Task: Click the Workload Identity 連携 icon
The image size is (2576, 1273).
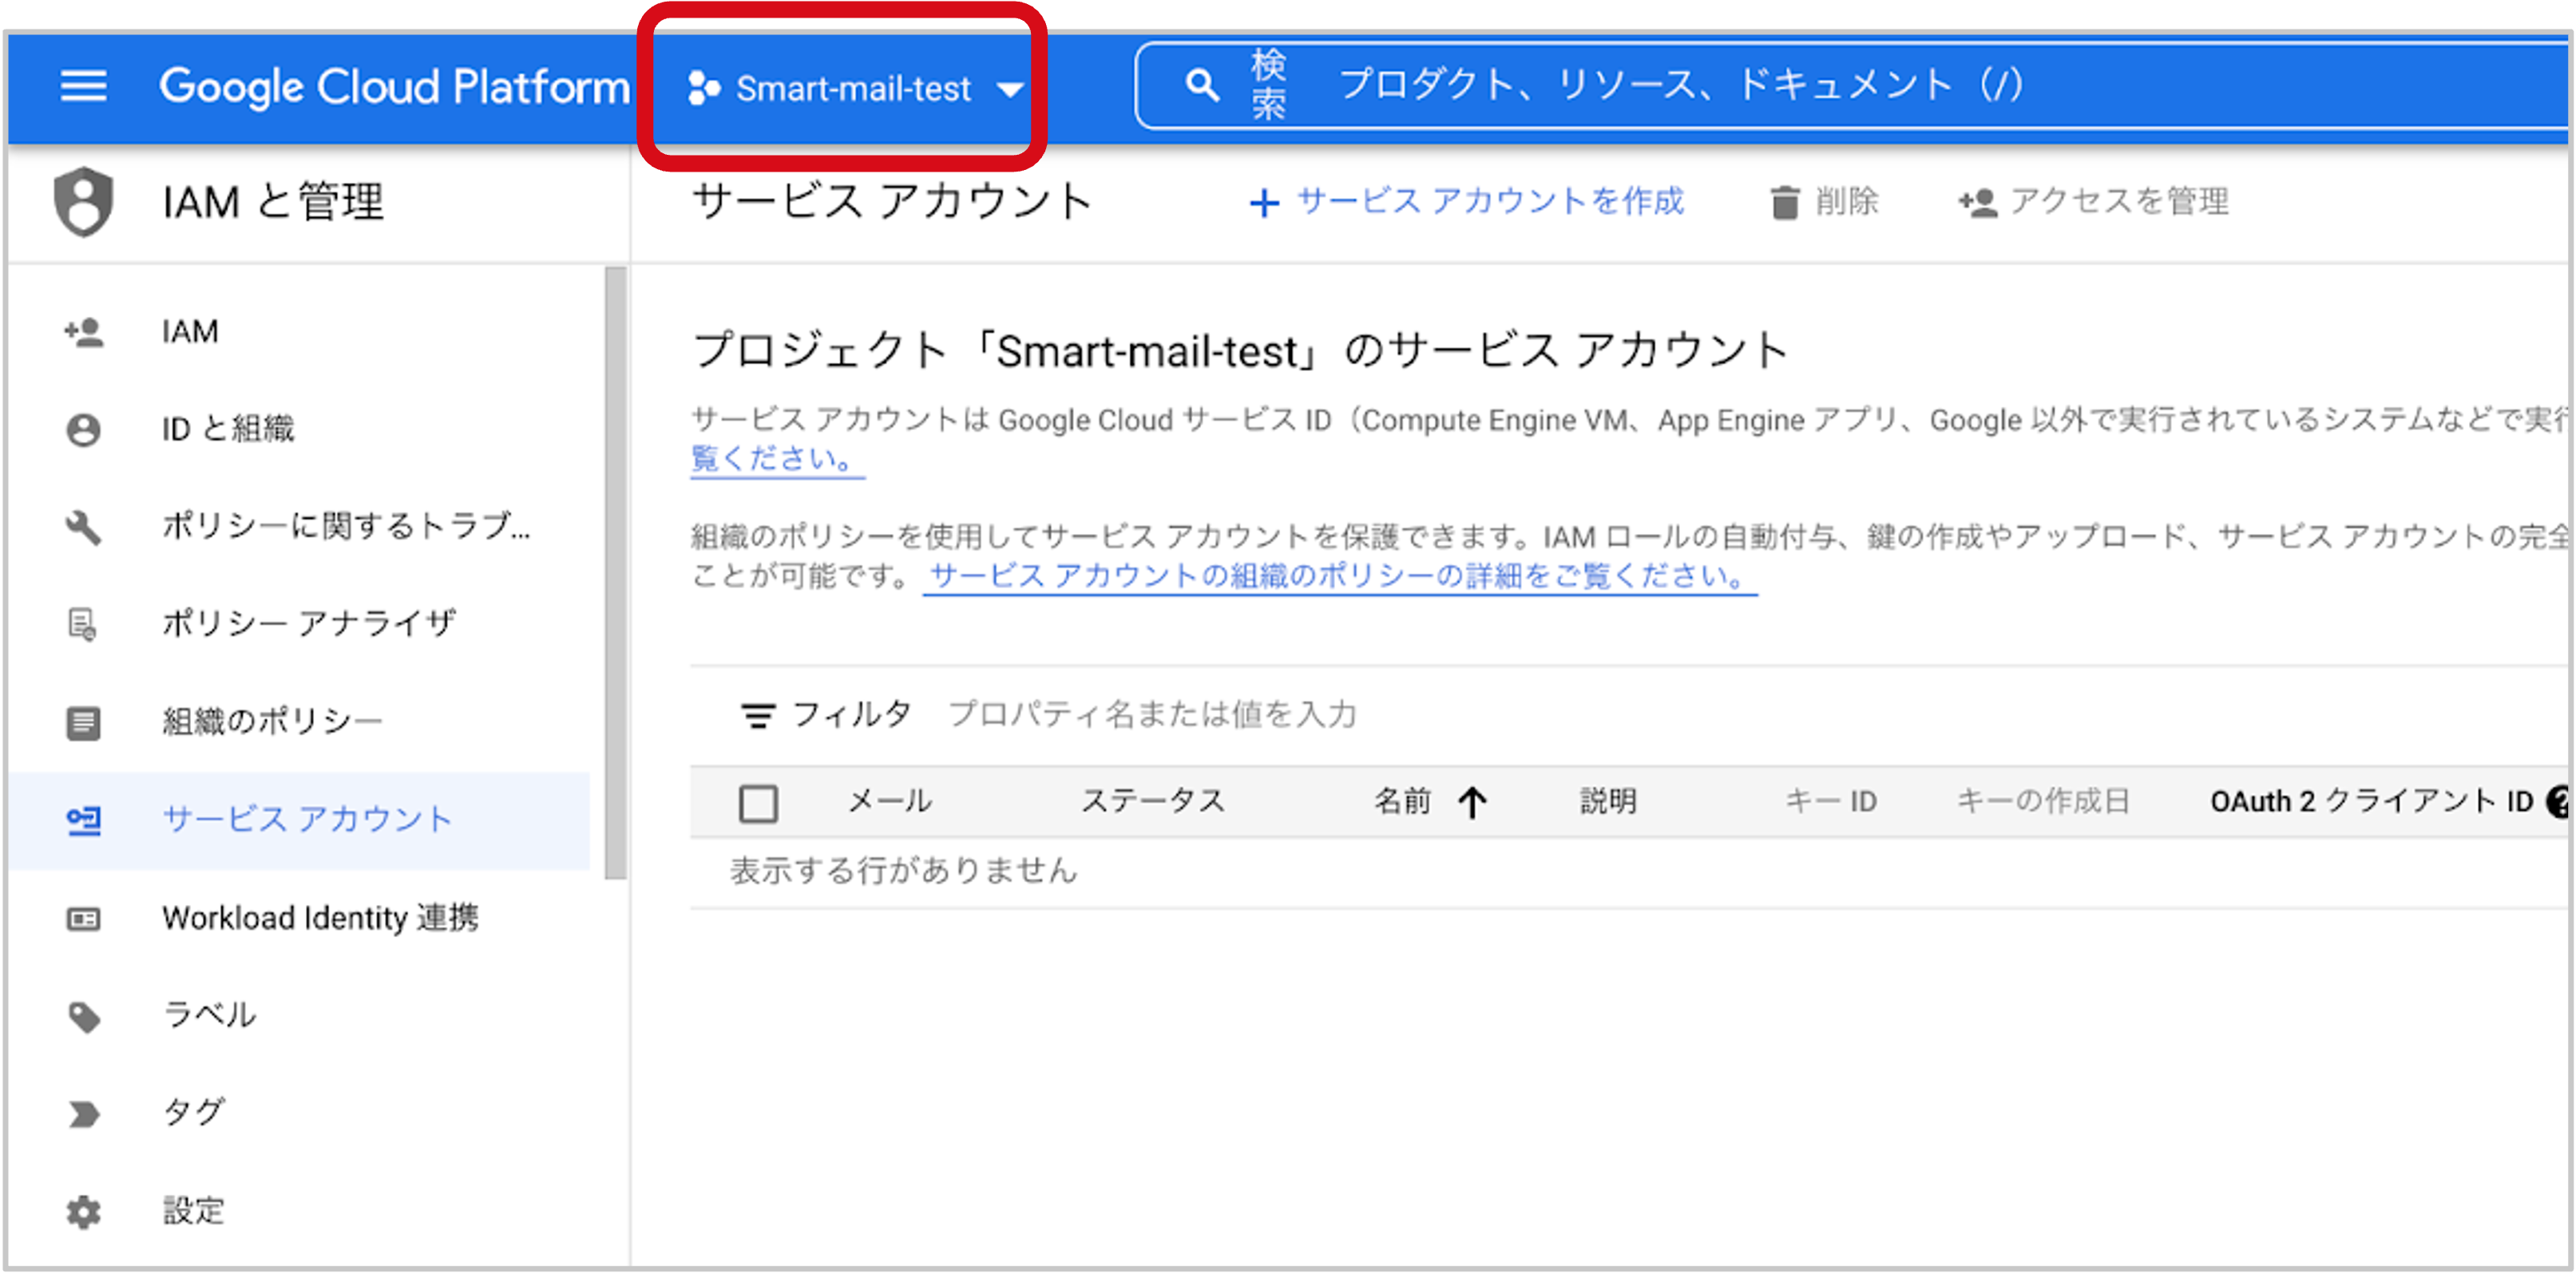Action: tap(84, 919)
